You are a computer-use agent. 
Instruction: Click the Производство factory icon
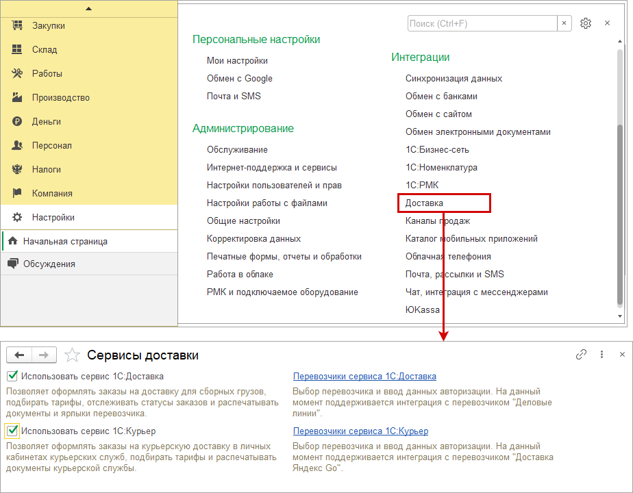17,97
